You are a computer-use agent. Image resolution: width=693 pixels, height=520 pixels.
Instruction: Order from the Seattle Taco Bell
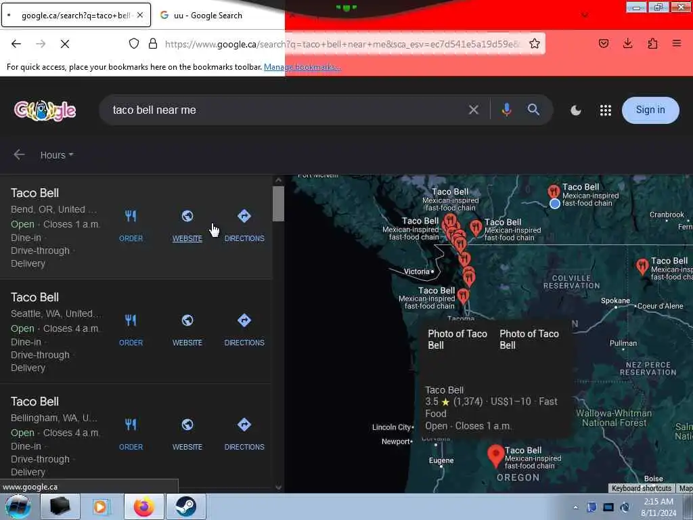tap(131, 330)
